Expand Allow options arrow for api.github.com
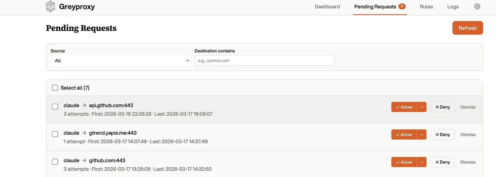This screenshot has height=177, width=496. [422, 107]
